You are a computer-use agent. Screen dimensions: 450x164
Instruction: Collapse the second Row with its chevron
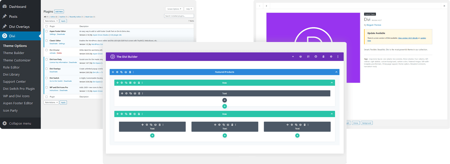(x=332, y=114)
